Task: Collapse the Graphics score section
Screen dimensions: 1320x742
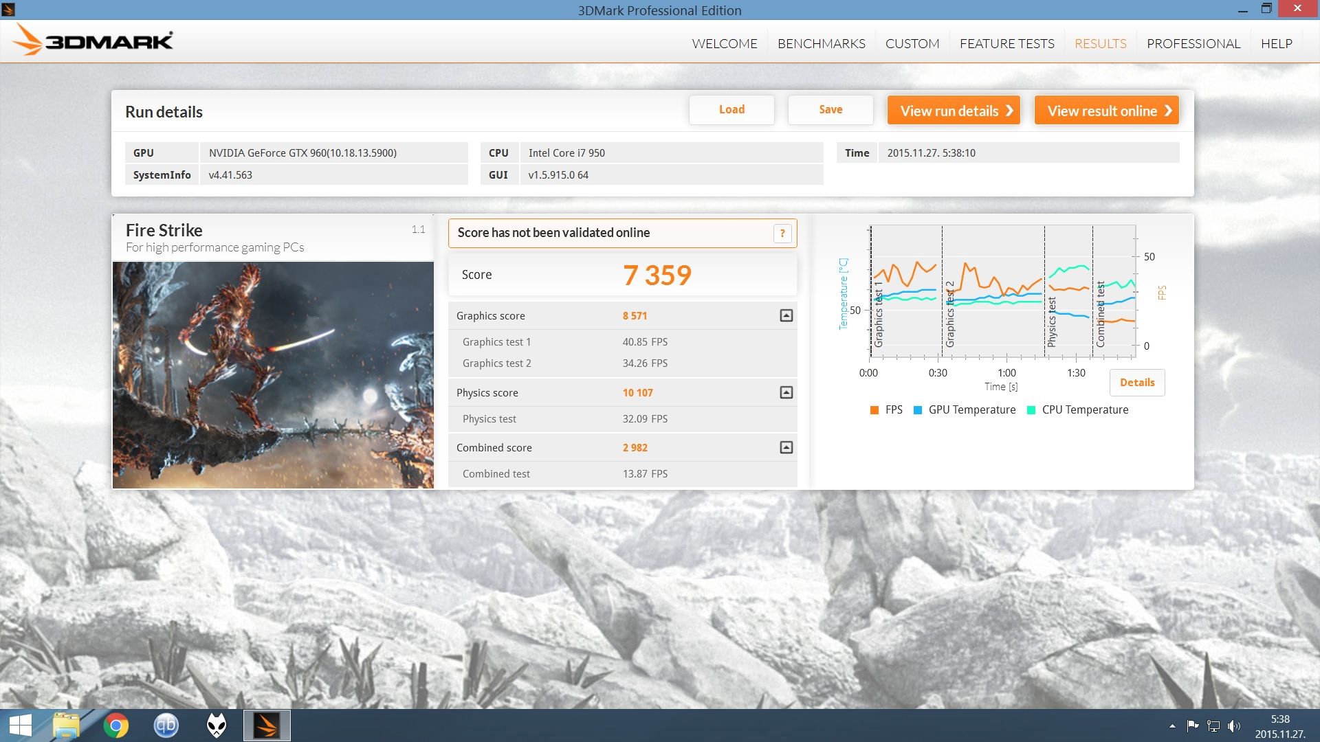Action: point(786,315)
